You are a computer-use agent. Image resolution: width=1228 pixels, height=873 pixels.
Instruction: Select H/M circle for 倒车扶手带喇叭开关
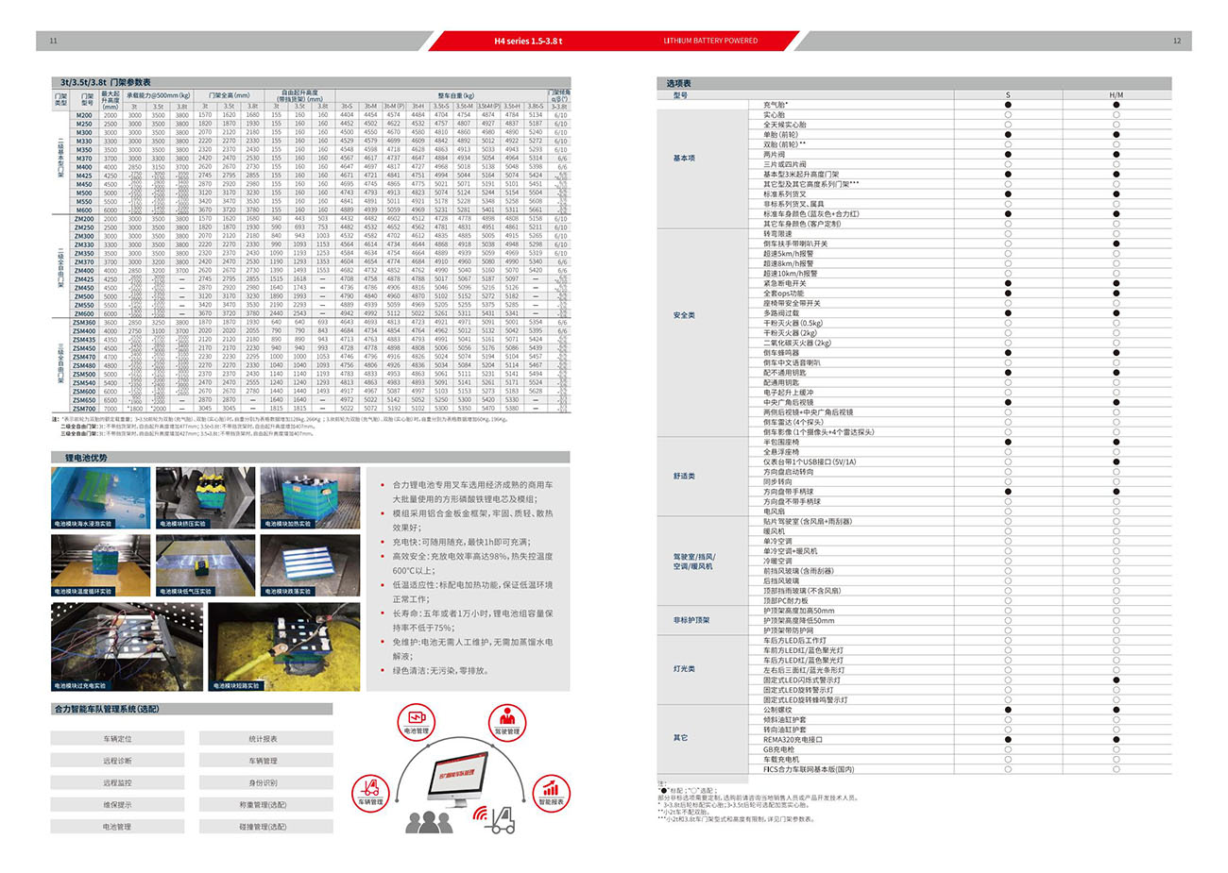(x=1117, y=244)
